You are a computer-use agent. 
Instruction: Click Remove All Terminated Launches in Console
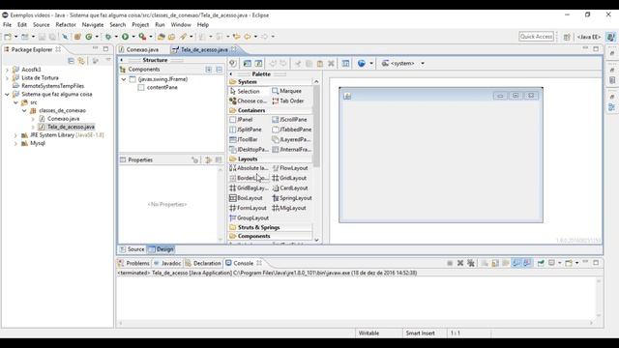point(471,263)
